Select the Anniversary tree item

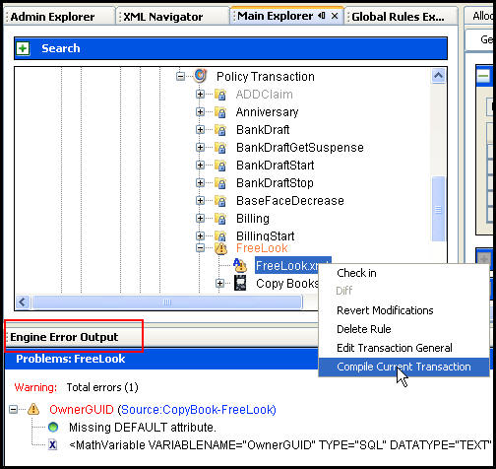[x=267, y=112]
